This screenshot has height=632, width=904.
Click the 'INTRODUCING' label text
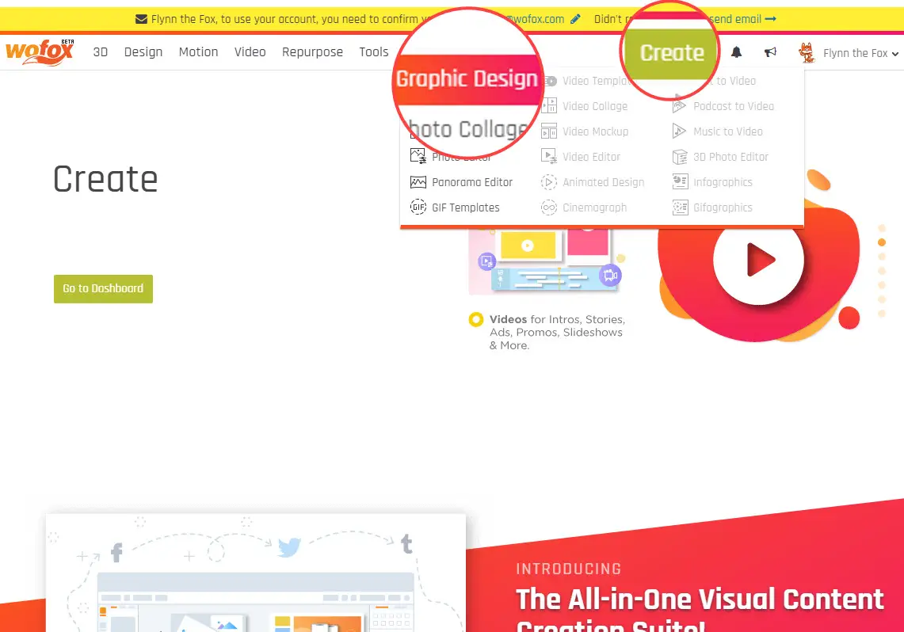(x=568, y=569)
